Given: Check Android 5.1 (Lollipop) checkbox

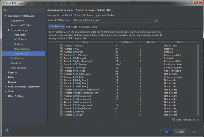Looking at the screenshot, I should point(61,67).
